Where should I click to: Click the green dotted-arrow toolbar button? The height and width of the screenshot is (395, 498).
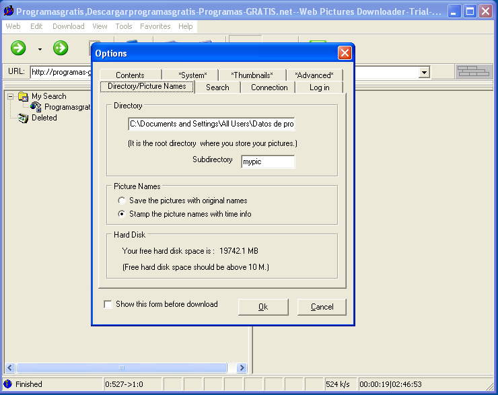pyautogui.click(x=61, y=48)
